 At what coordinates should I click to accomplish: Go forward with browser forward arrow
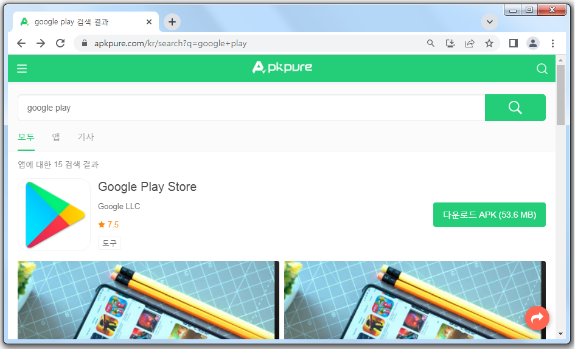[x=41, y=43]
